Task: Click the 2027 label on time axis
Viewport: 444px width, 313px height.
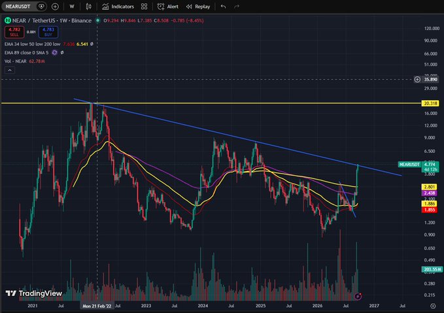Action: 374,306
